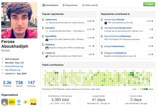Click the 1,476 star count for friends

coord(148,21)
